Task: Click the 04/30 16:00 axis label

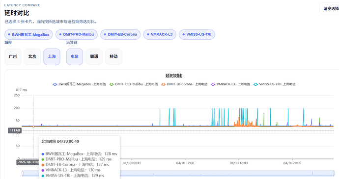Action: click(239, 163)
